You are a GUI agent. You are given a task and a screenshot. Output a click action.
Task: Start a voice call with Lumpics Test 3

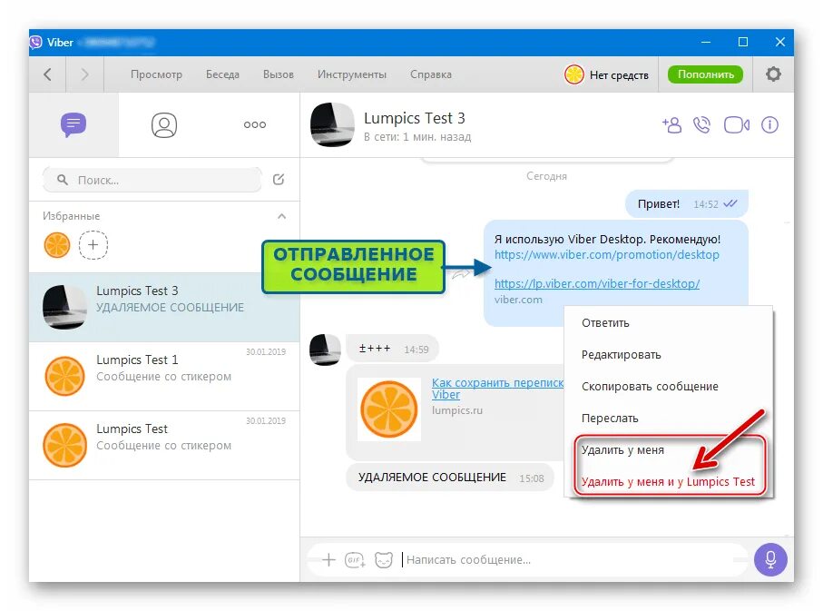[x=701, y=125]
